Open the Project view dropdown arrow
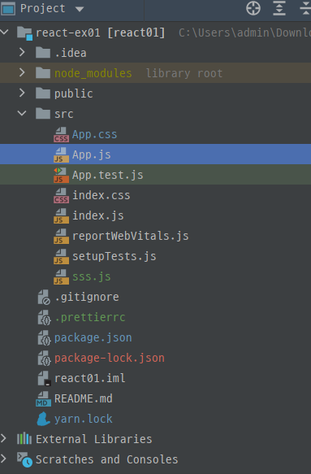The image size is (311, 474). pos(80,9)
